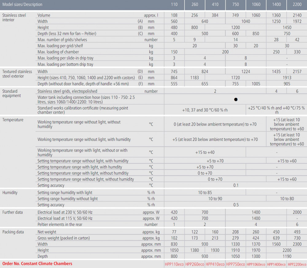Click the HPP110eco order number
This screenshot has width=307, height=268.
174,264
